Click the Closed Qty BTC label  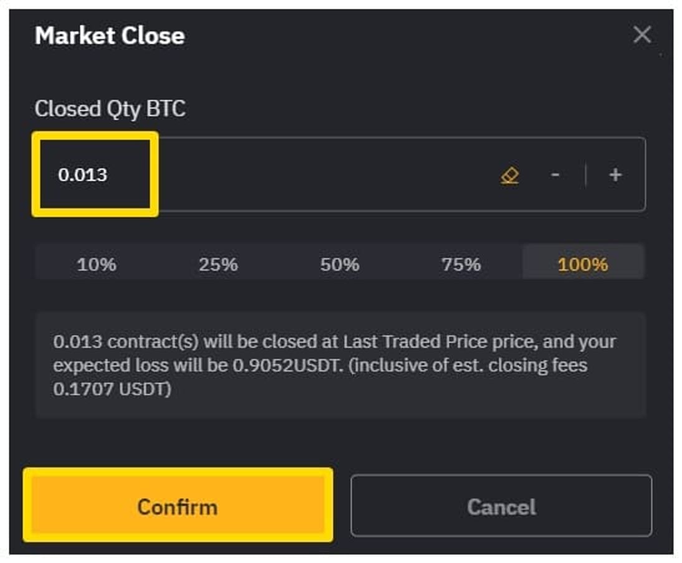(110, 108)
